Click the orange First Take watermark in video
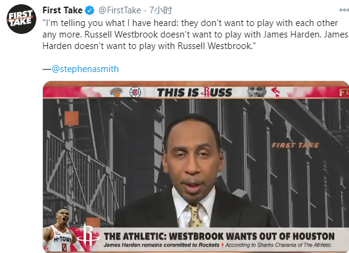The height and width of the screenshot is (253, 349). click(295, 145)
